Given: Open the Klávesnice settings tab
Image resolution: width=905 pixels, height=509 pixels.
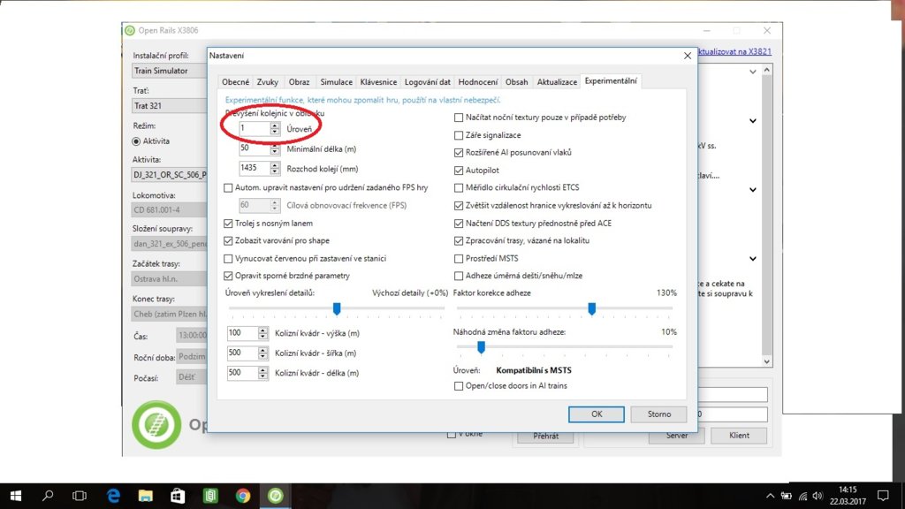Looking at the screenshot, I should point(378,82).
